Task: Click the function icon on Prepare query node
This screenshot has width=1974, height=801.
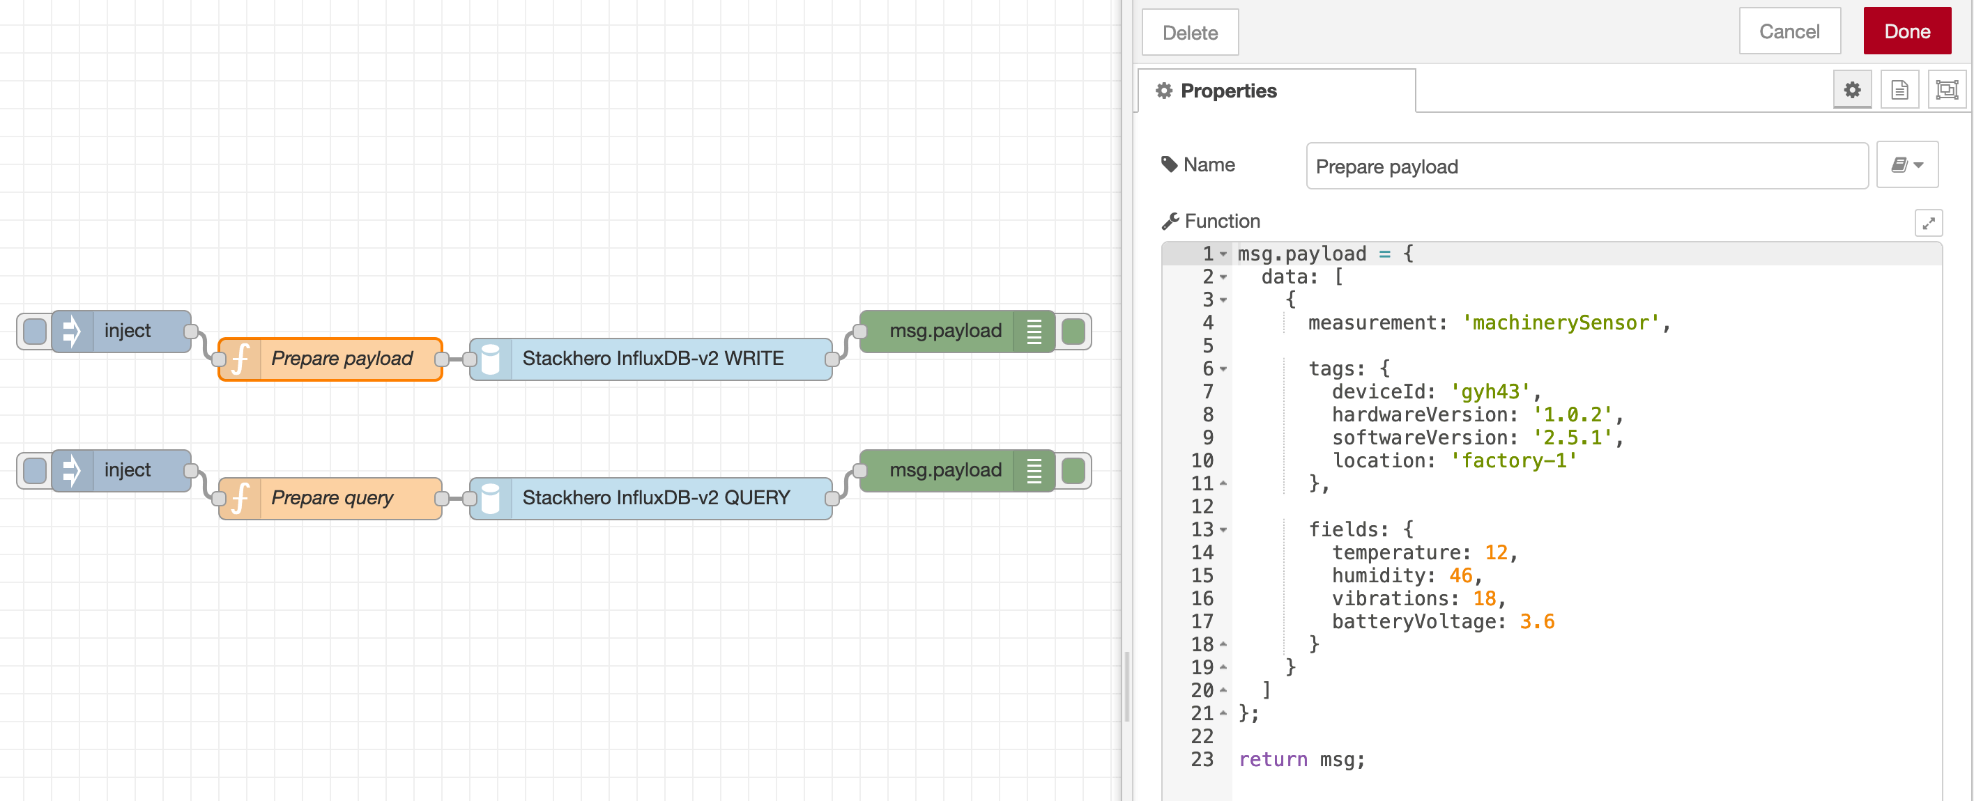Action: [240, 498]
